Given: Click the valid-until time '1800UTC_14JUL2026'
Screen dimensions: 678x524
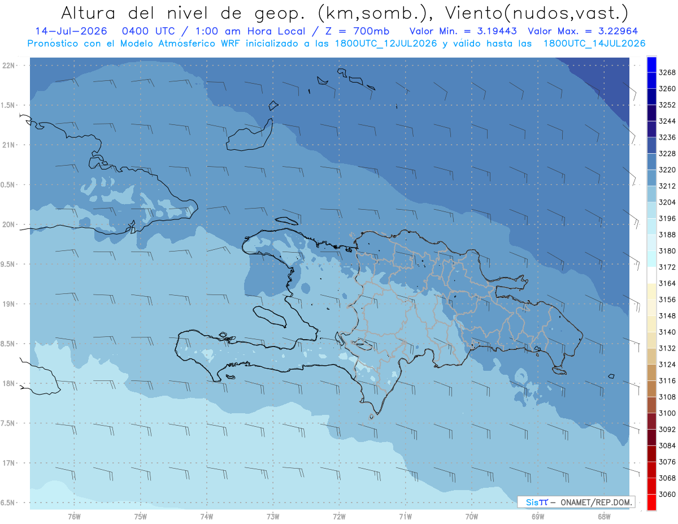Looking at the screenshot, I should 594,43.
